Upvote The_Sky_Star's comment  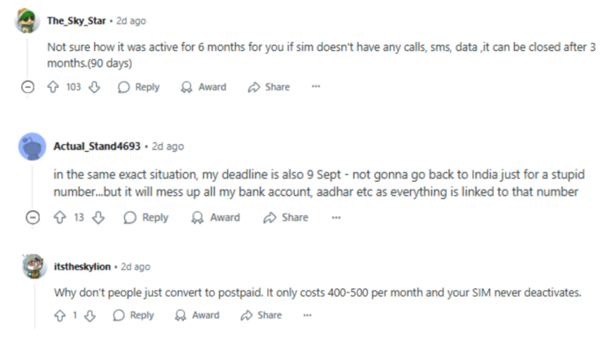click(53, 87)
